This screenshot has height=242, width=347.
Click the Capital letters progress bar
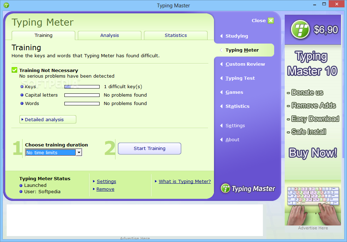point(82,95)
